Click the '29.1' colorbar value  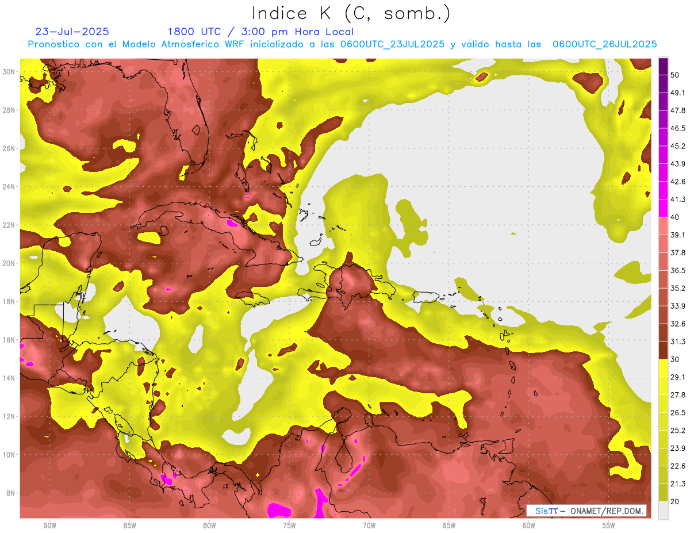pyautogui.click(x=678, y=377)
